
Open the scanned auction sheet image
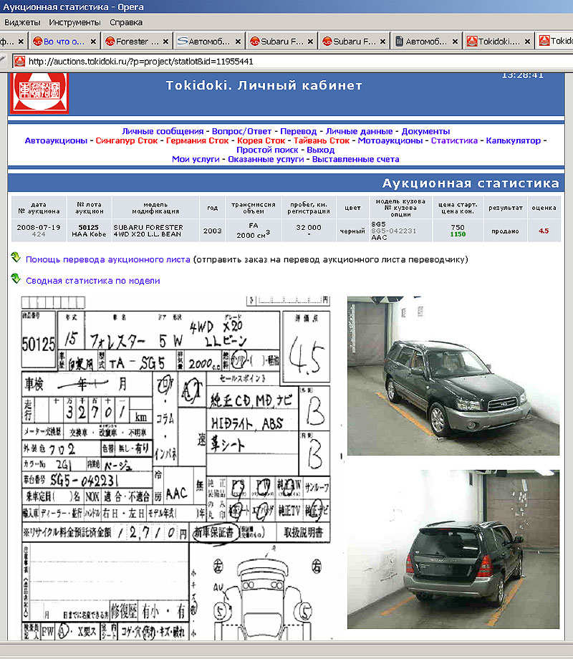coord(175,468)
